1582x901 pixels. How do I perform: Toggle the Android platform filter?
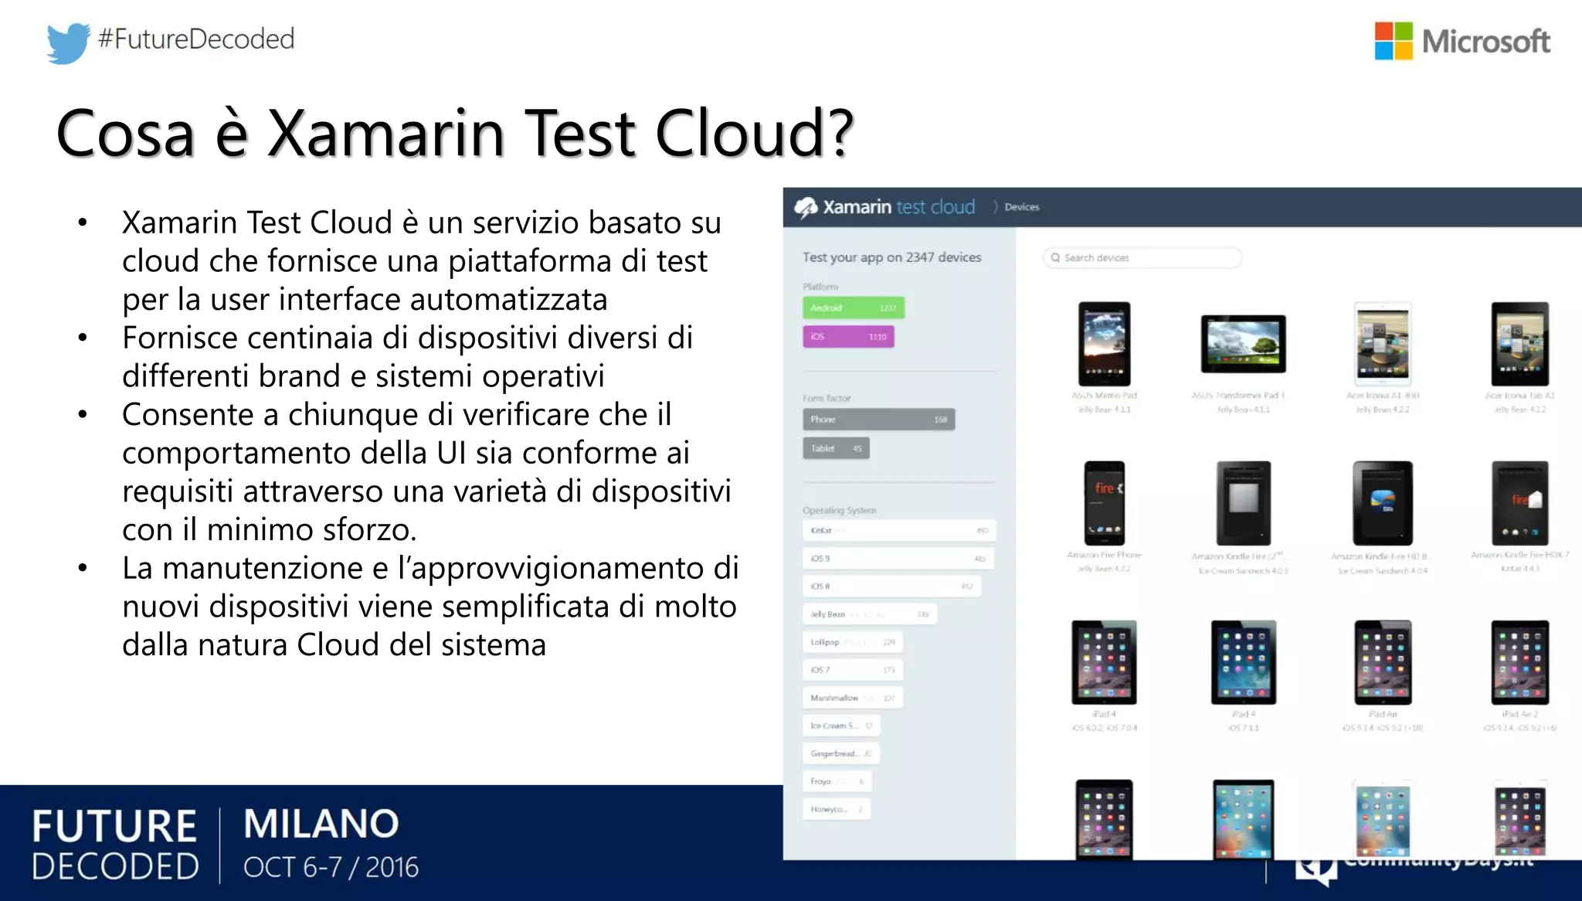(x=854, y=308)
